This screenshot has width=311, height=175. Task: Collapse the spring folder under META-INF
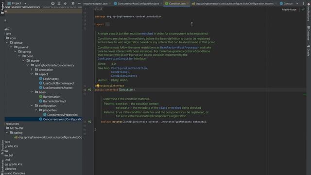(7, 133)
